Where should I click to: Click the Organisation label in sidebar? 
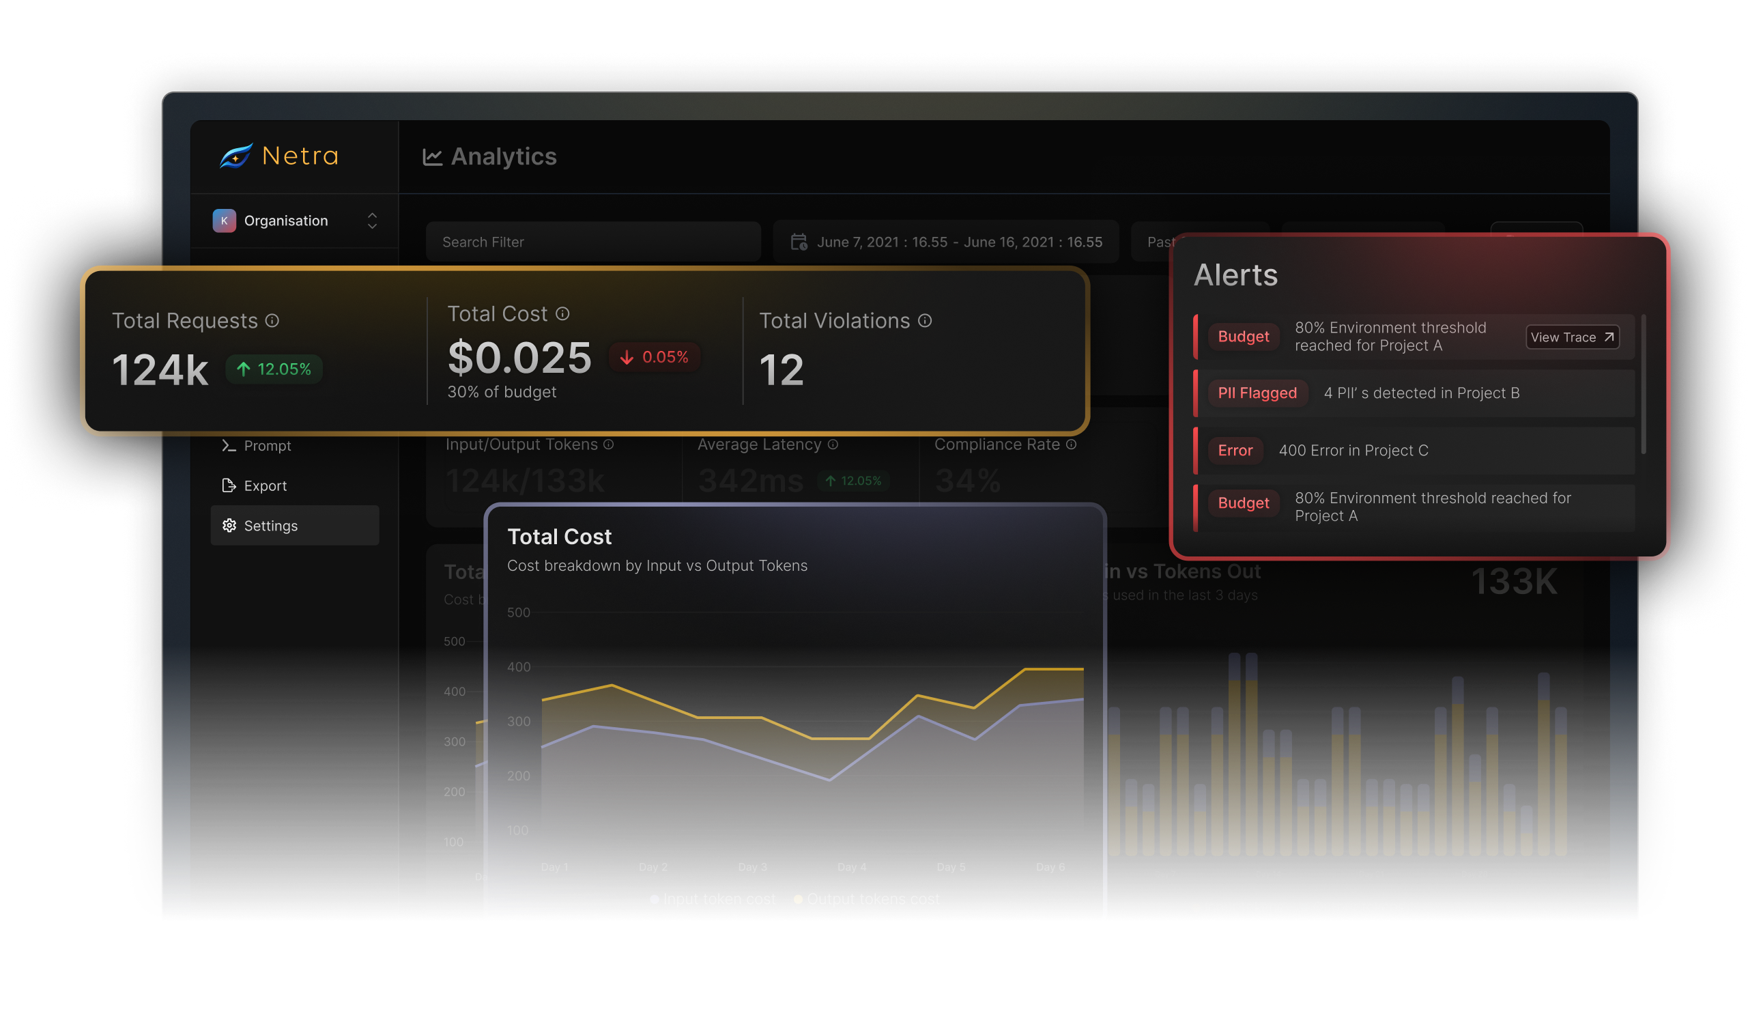point(285,221)
